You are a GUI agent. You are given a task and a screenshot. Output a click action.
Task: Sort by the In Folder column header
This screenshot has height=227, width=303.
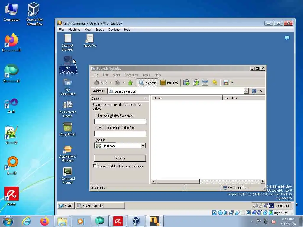pyautogui.click(x=244, y=98)
